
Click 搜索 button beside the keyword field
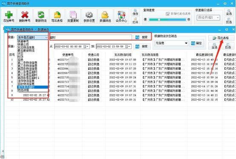[141, 37]
